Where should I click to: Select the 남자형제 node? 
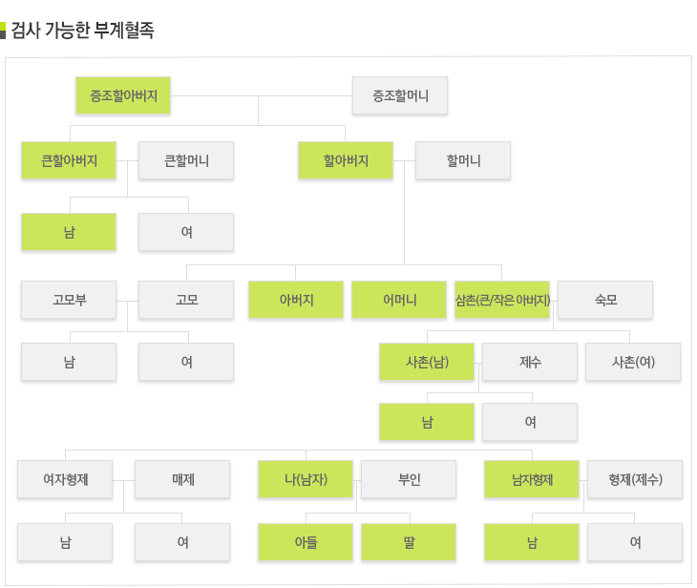click(532, 479)
